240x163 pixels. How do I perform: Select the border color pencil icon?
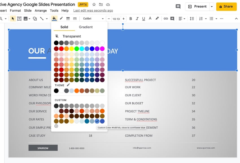61,19
